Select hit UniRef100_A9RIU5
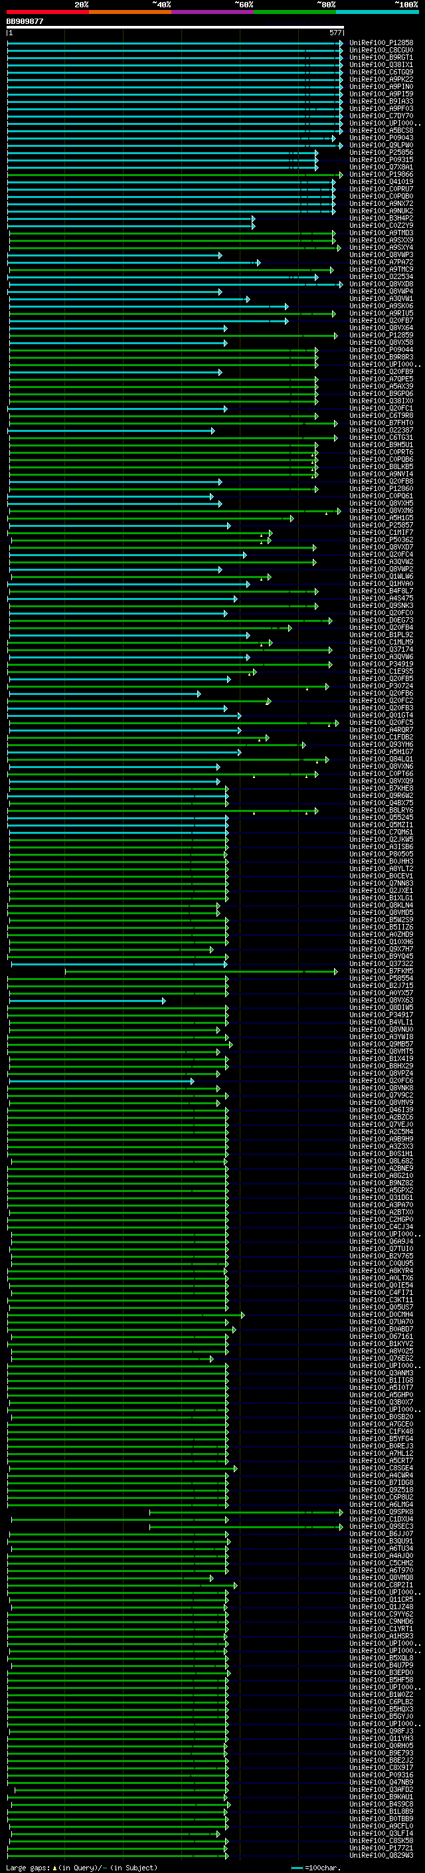Viewport: 425px width, 1873px height. pos(381,314)
